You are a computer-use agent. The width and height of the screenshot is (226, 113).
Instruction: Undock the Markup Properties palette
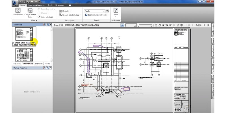pyautogui.click(x=47, y=68)
